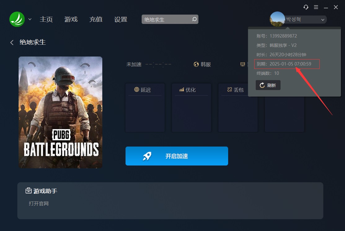Minimize the accelerator window

click(x=326, y=8)
